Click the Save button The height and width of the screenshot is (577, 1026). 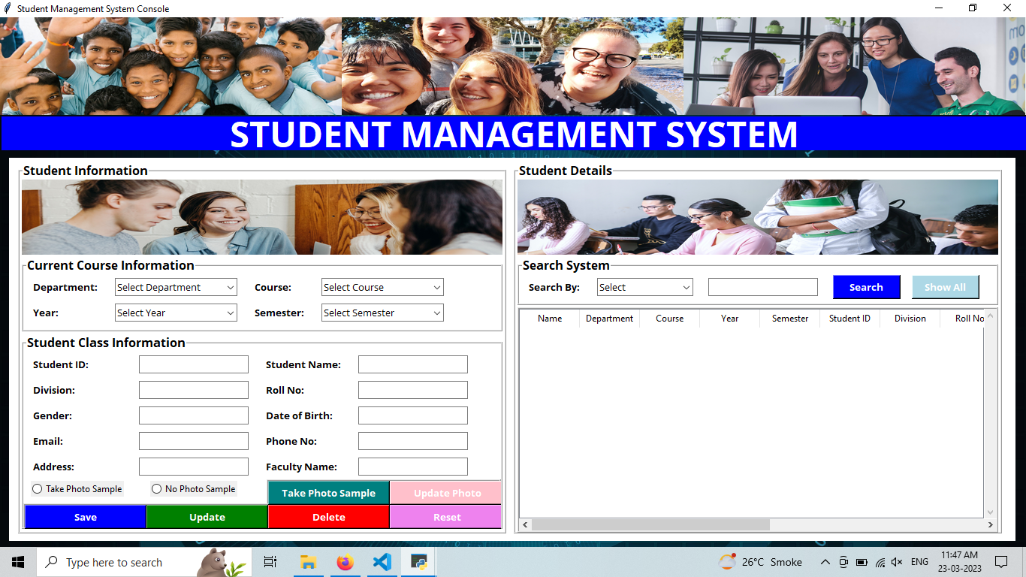86,517
